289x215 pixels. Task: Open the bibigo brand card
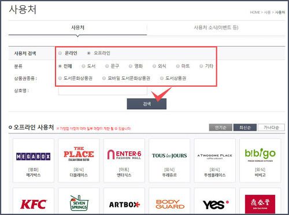click(x=260, y=160)
